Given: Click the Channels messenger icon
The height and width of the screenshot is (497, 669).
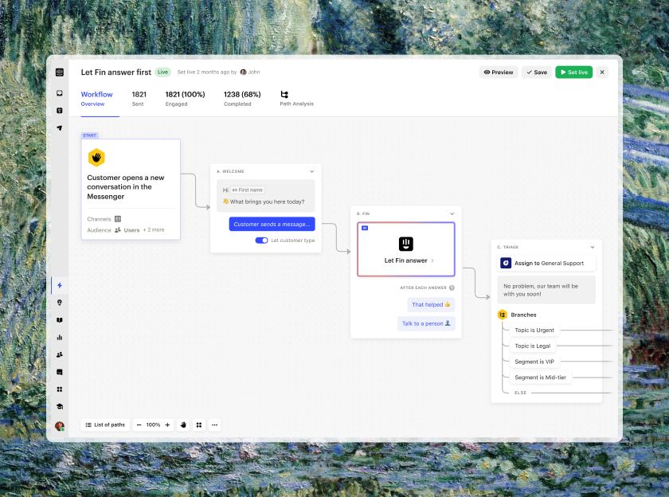Looking at the screenshot, I should (x=118, y=219).
